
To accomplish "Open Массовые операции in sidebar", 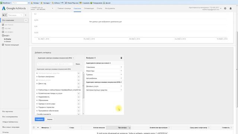I will [11, 127].
